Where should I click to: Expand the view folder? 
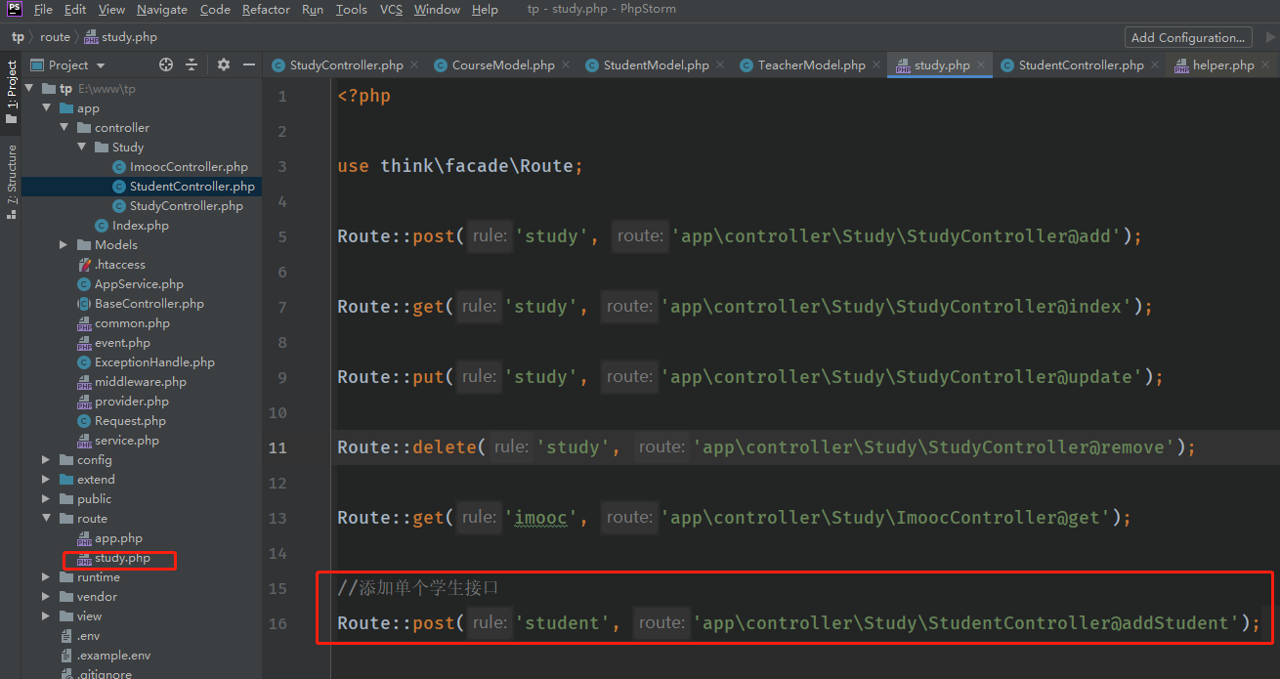[x=46, y=615]
